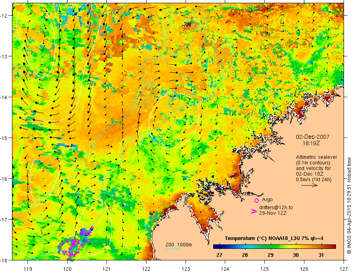Click the longitude axis label 125
Viewport: 352px width, 272px height.
coord(265,269)
